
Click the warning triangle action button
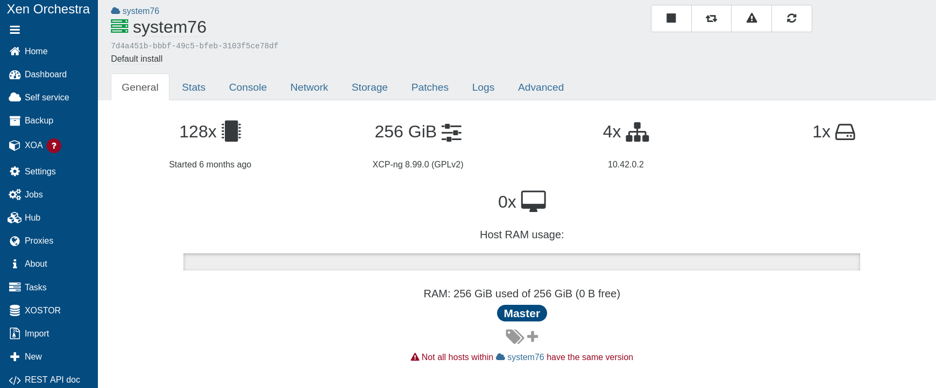pyautogui.click(x=751, y=18)
